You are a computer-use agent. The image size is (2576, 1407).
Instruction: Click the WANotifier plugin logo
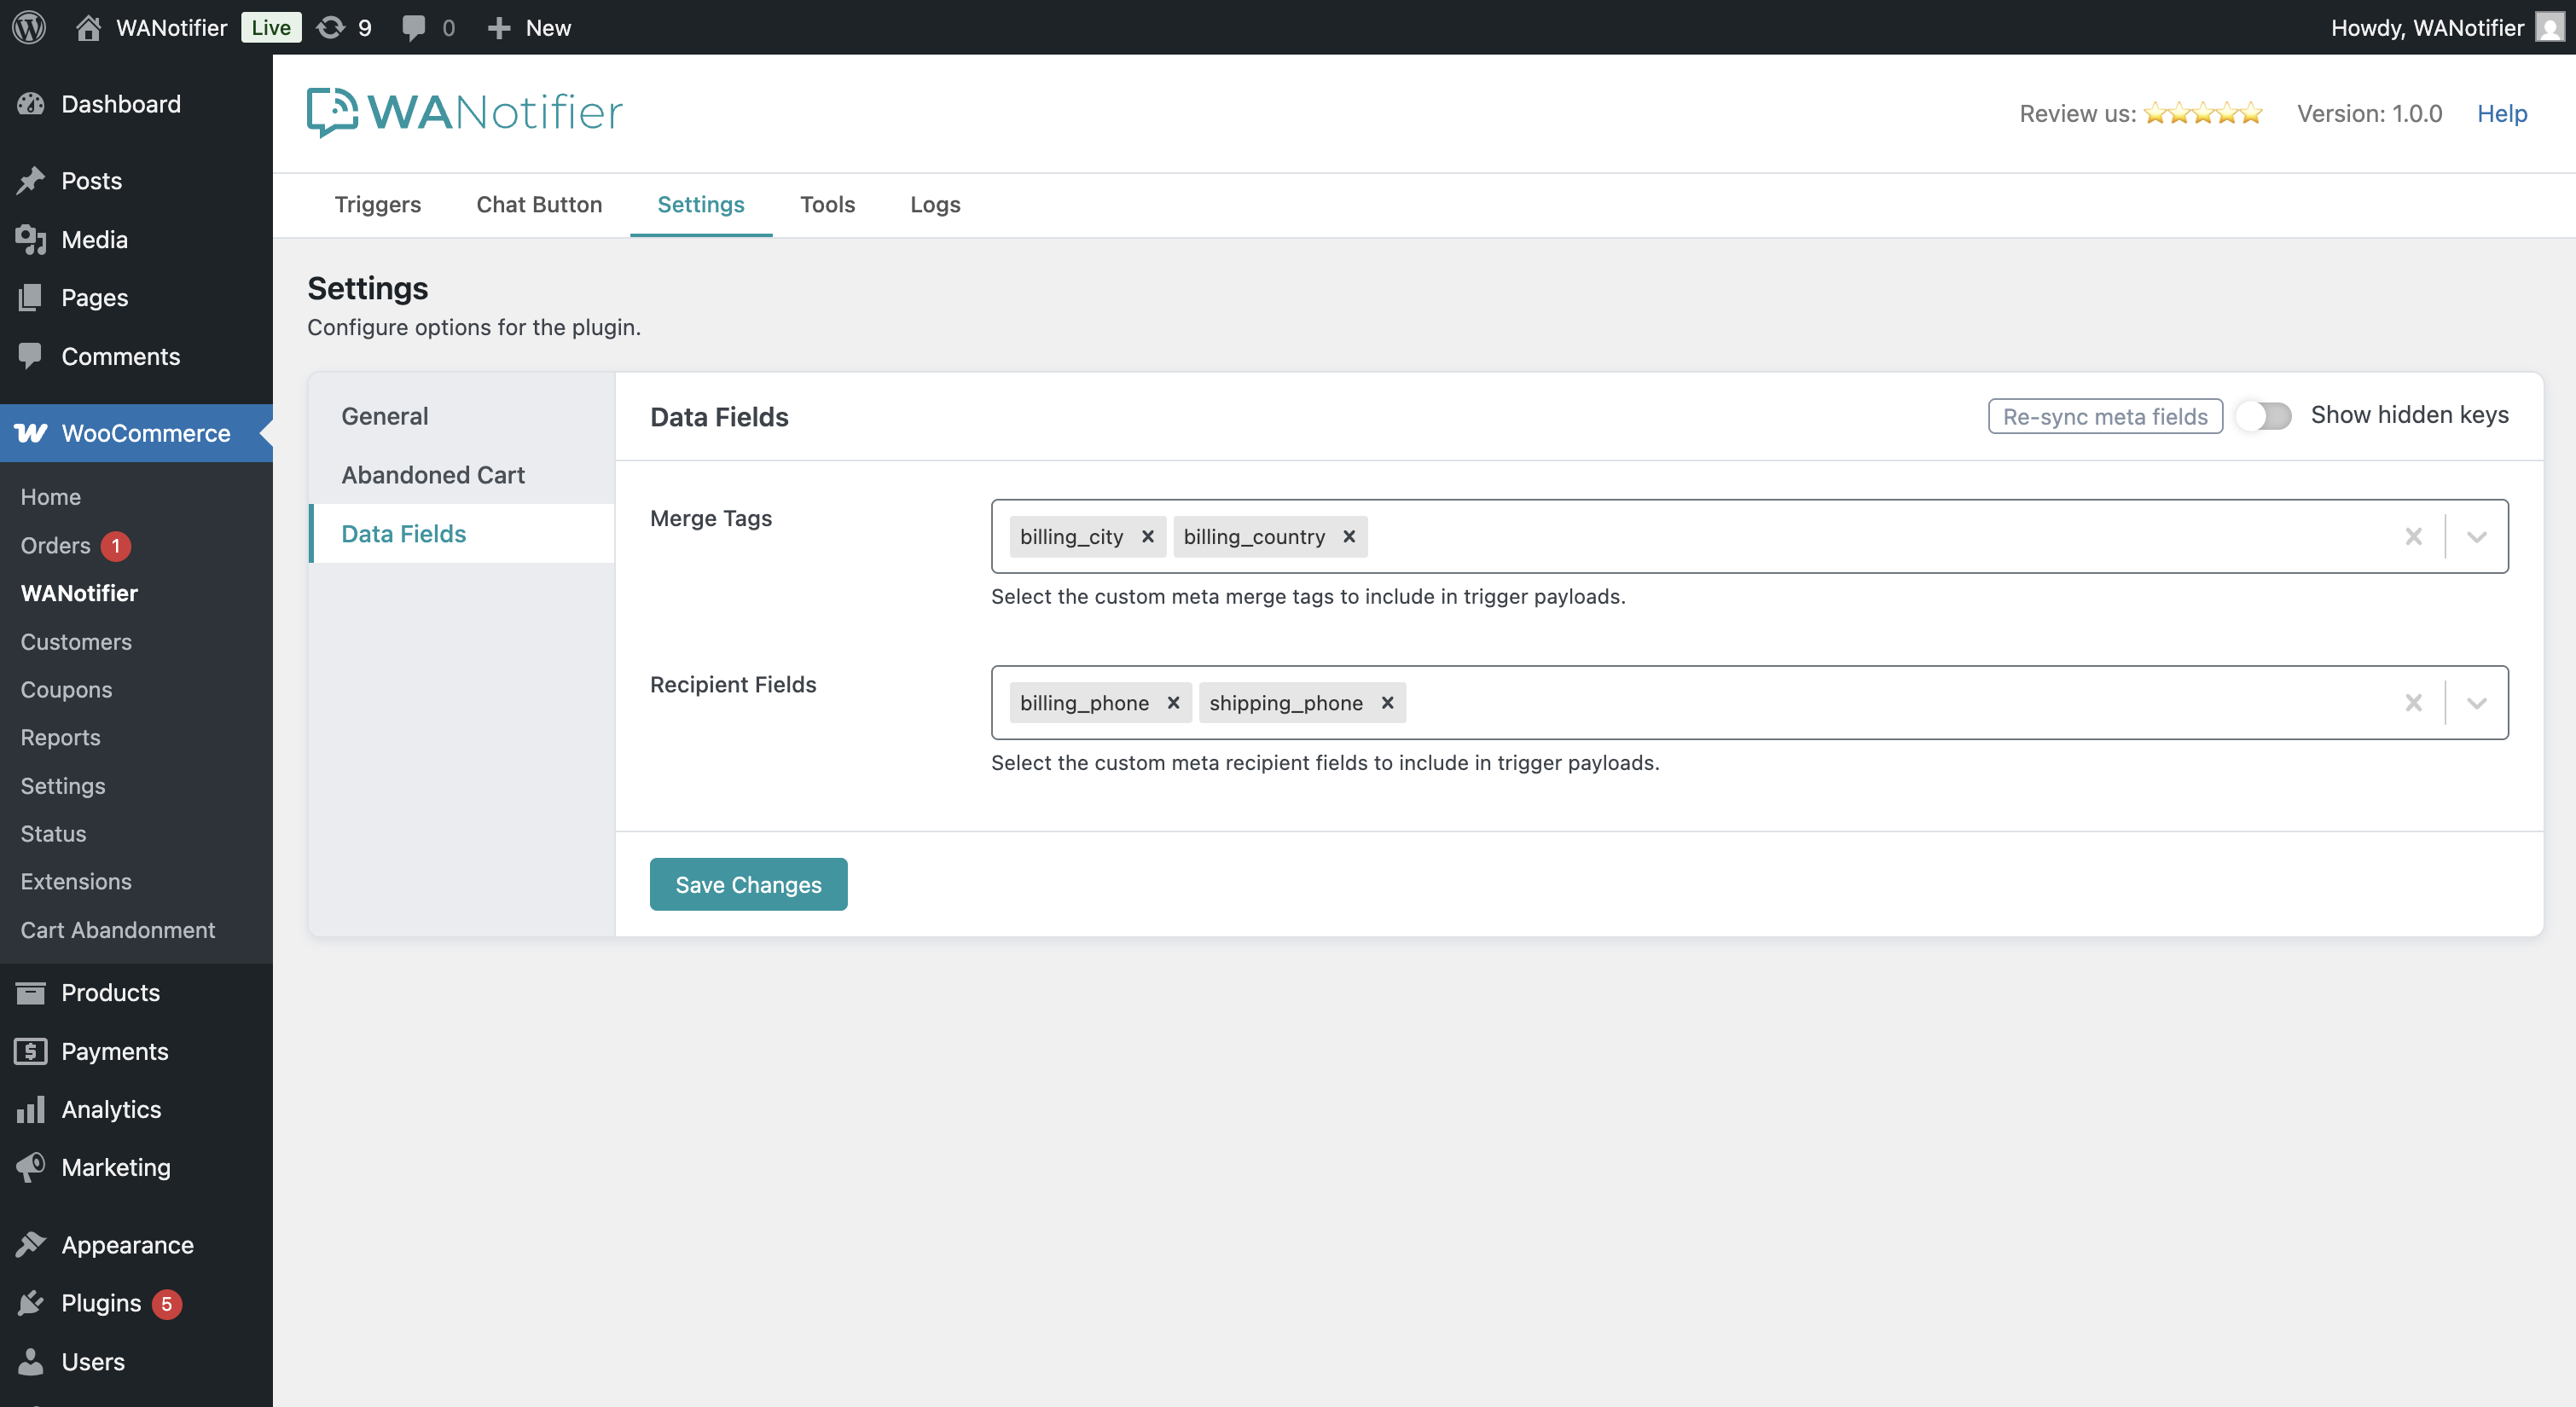click(x=463, y=112)
